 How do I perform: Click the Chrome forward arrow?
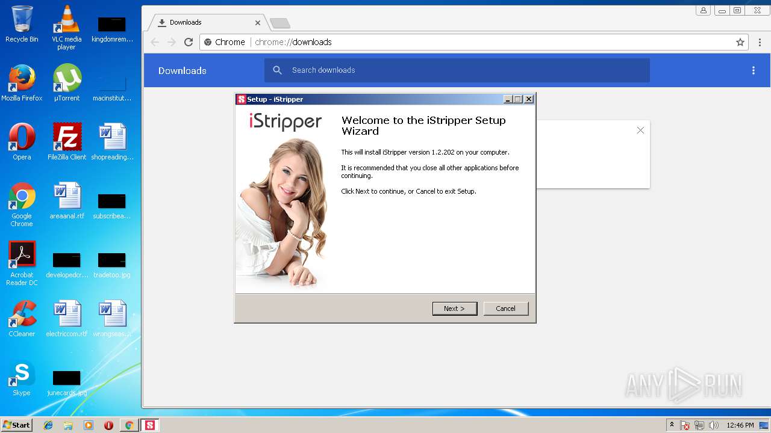click(172, 42)
